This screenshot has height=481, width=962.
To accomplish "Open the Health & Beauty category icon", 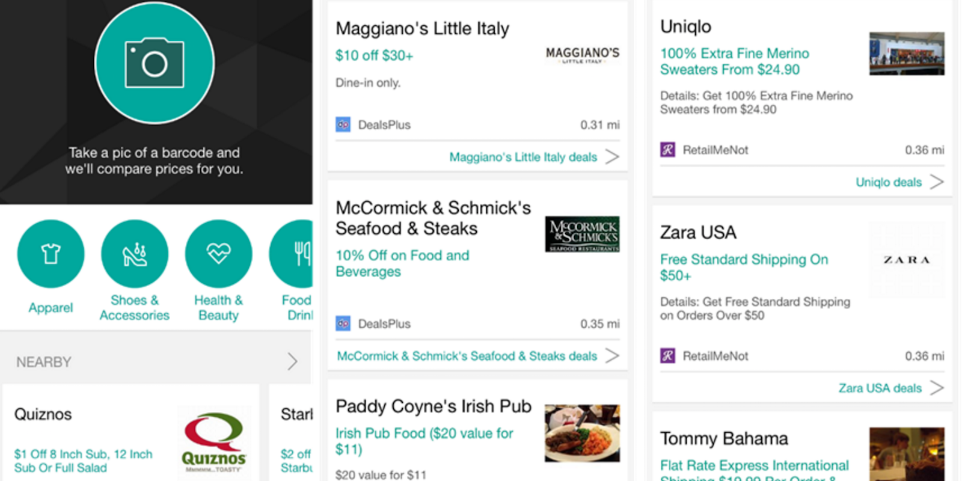I will click(x=218, y=253).
